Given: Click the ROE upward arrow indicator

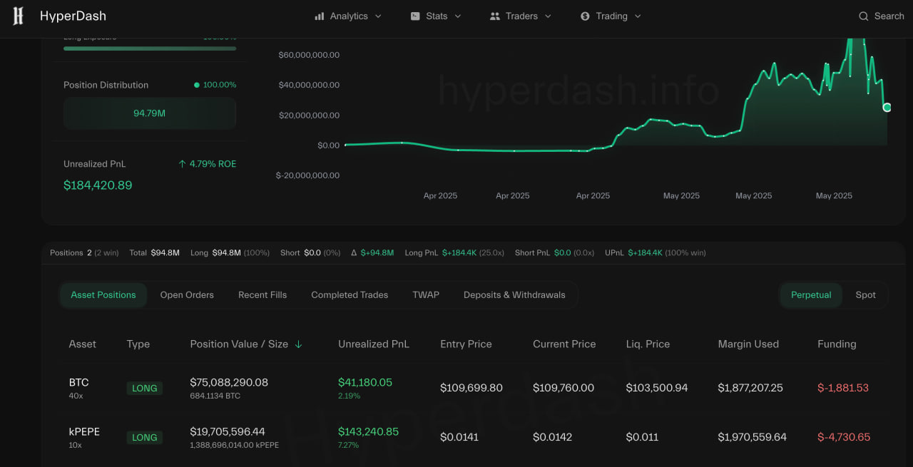Looking at the screenshot, I should click(182, 163).
